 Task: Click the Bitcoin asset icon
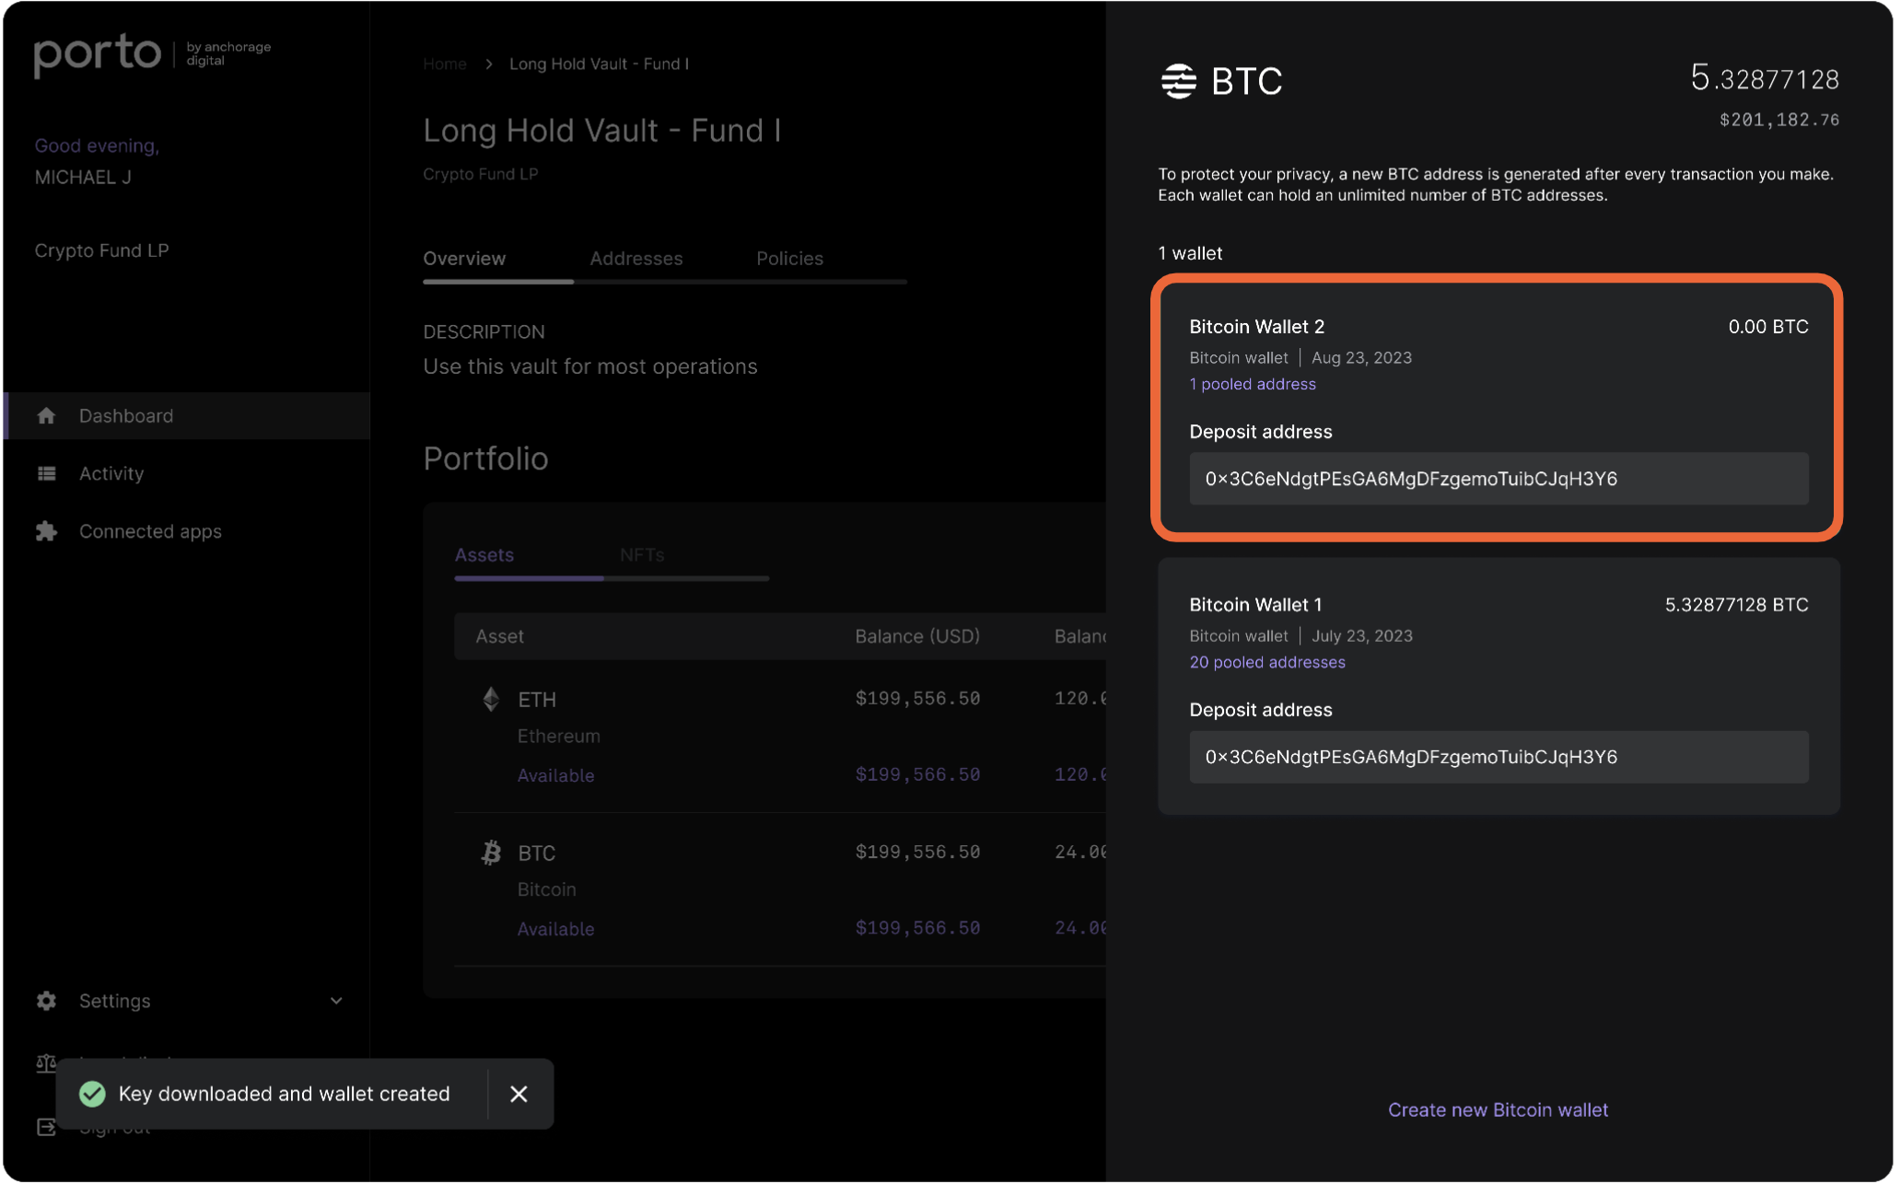coord(491,853)
